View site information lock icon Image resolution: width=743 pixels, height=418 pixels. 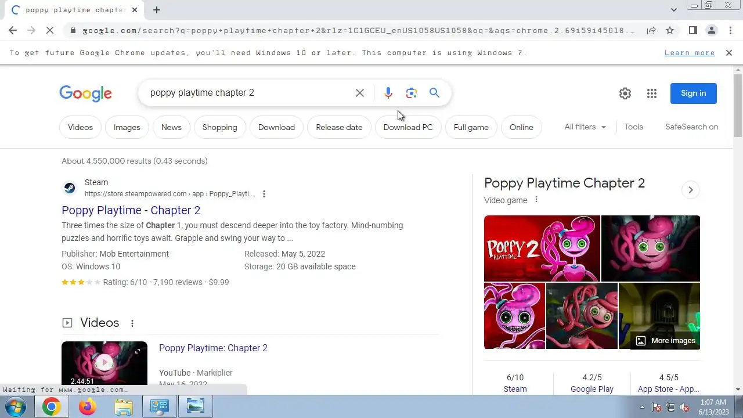[x=73, y=30]
